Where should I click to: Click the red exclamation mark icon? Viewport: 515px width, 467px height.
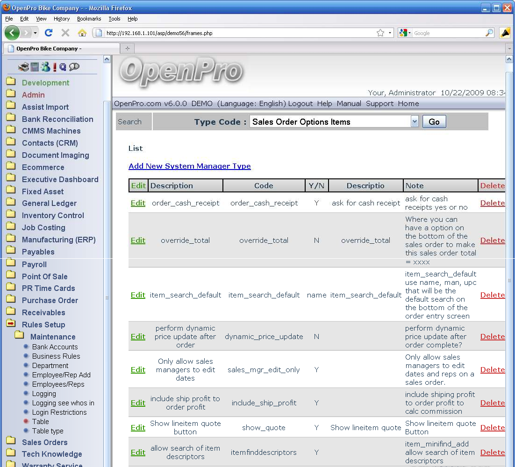55,67
